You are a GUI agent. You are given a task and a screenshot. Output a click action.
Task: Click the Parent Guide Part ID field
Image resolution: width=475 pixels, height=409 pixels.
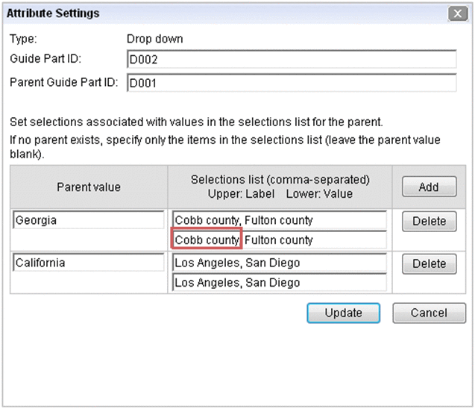click(x=291, y=82)
